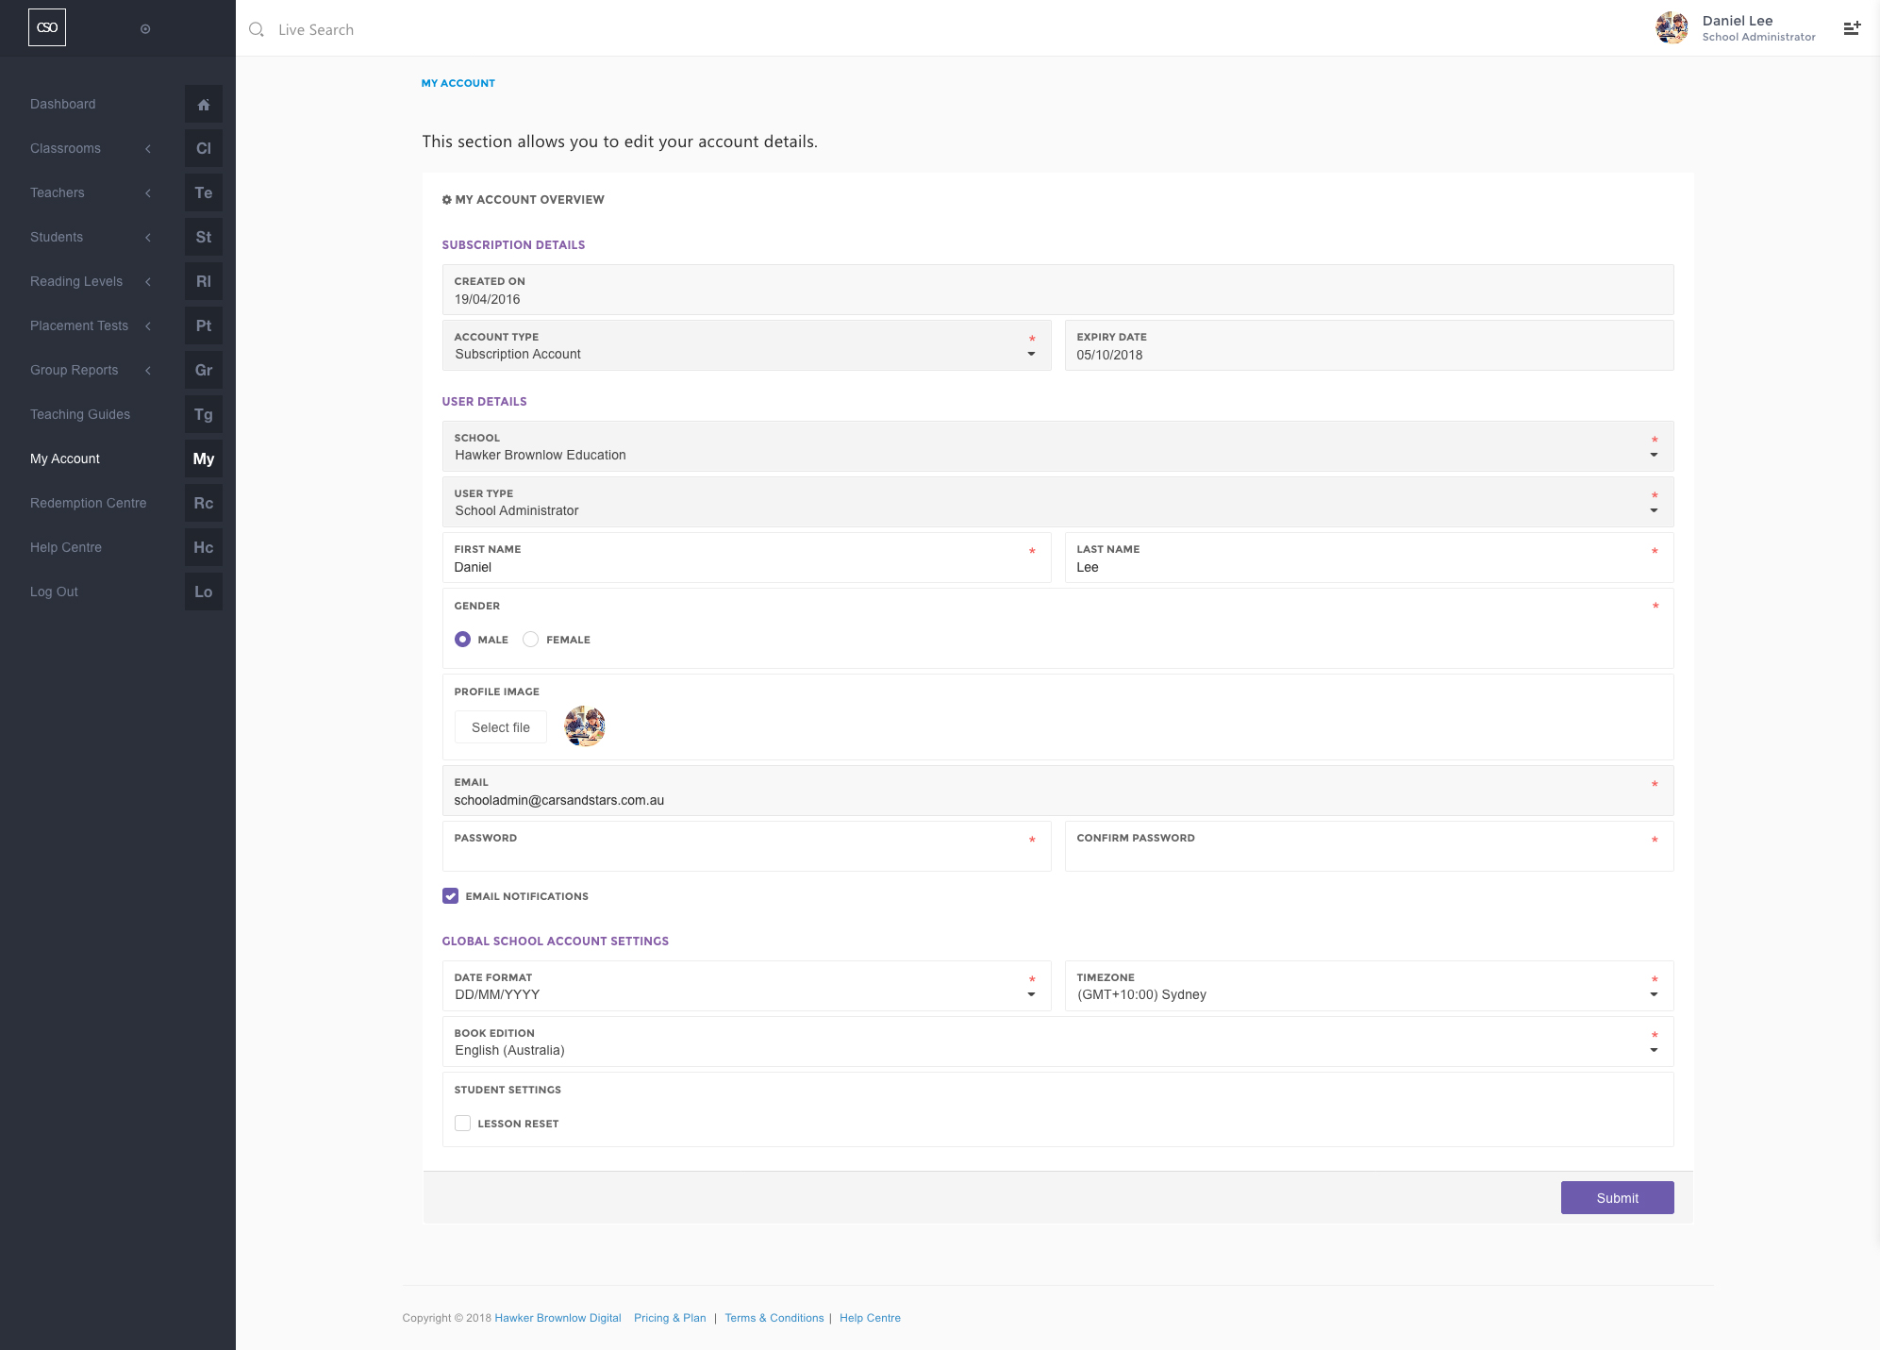Click the CSO logo icon

(x=47, y=28)
